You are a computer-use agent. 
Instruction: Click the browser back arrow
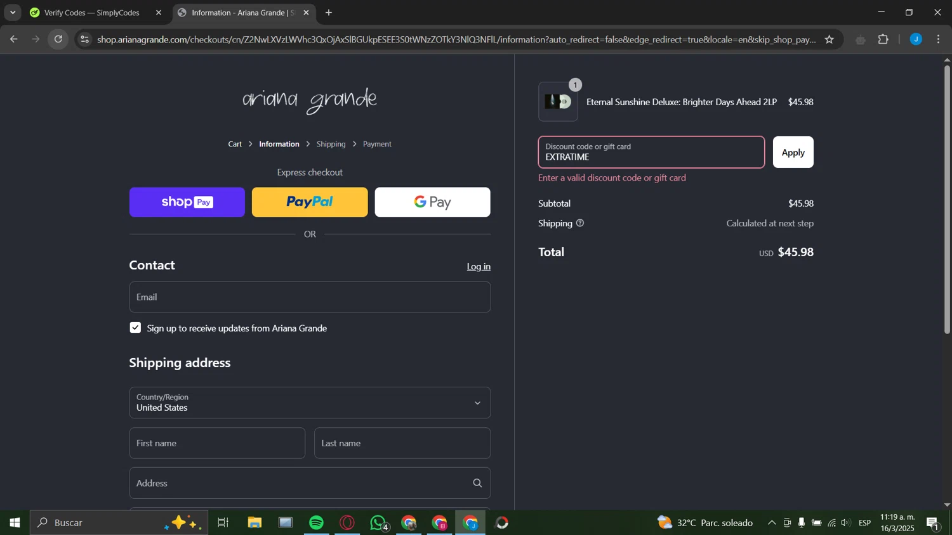(13, 39)
